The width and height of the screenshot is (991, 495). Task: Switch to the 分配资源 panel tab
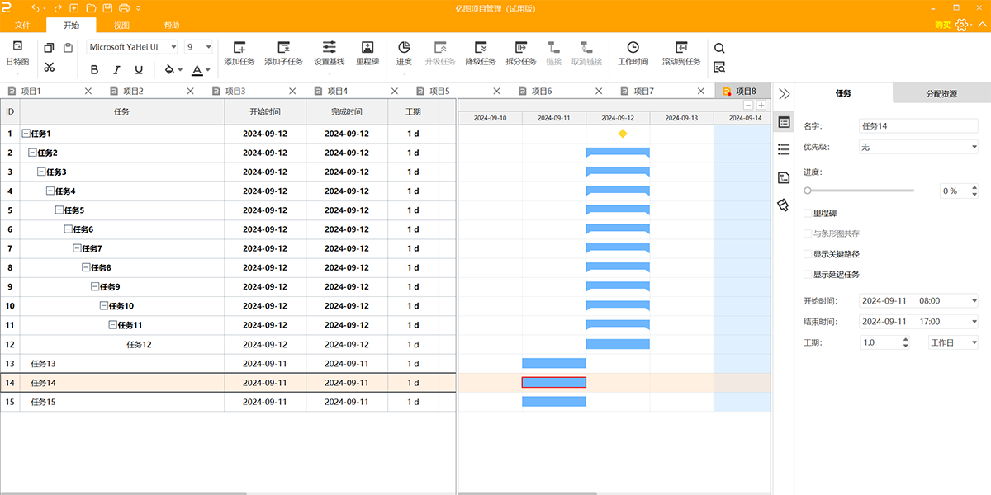click(941, 94)
